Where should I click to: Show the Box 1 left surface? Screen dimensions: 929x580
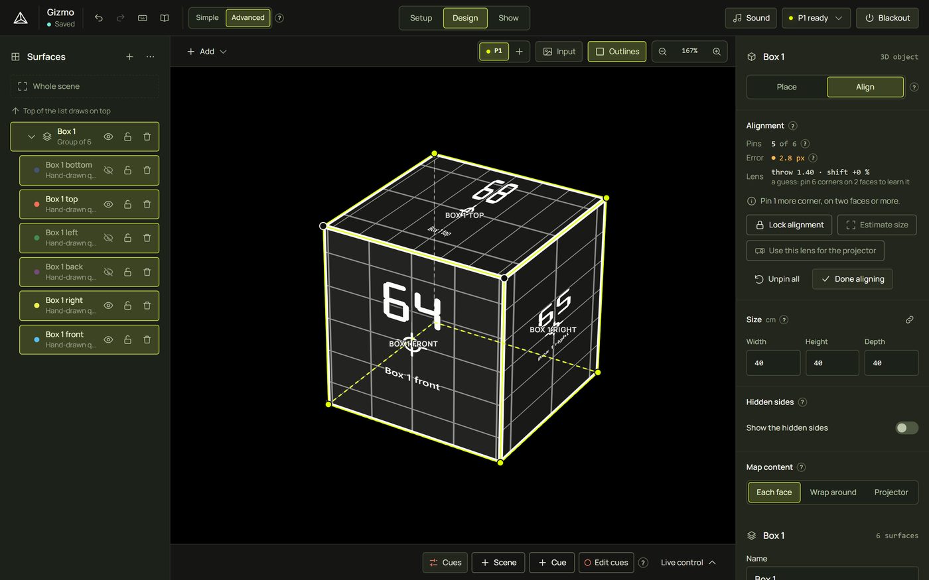(108, 238)
